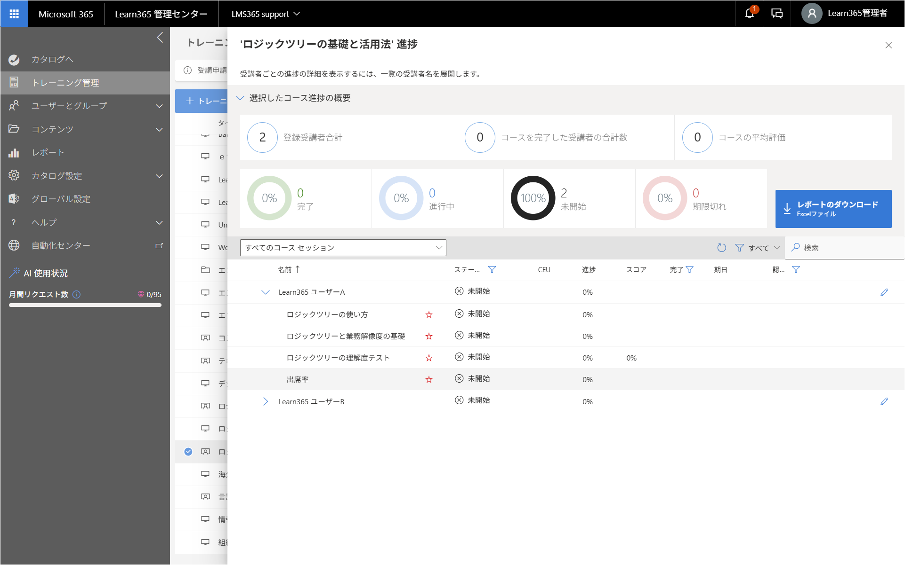The width and height of the screenshot is (905, 565).
Task: Toggle the selected row checkmark in training list
Action: 188,452
